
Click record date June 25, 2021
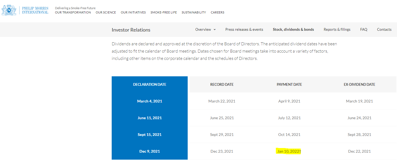tap(222, 118)
